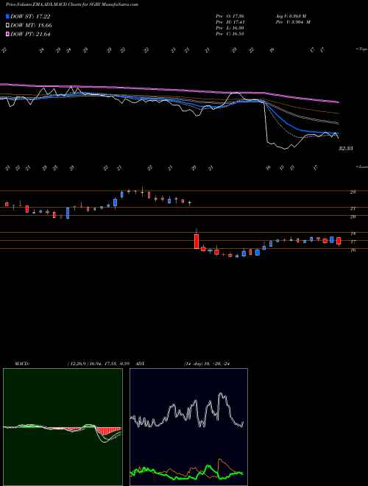Open the dark blue ADX chart panel
Viewport: 368px width, 486px height.
188,427
